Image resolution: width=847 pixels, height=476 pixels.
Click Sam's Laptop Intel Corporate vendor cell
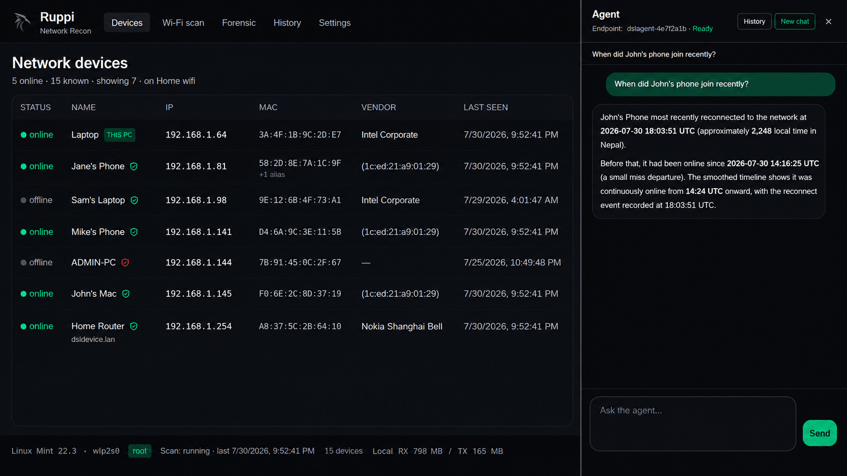coord(390,200)
